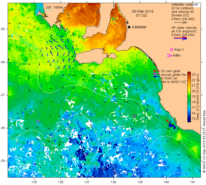This screenshot has height=185, width=206.
Task: Click the latitude axis label -35
Action: (2, 29)
